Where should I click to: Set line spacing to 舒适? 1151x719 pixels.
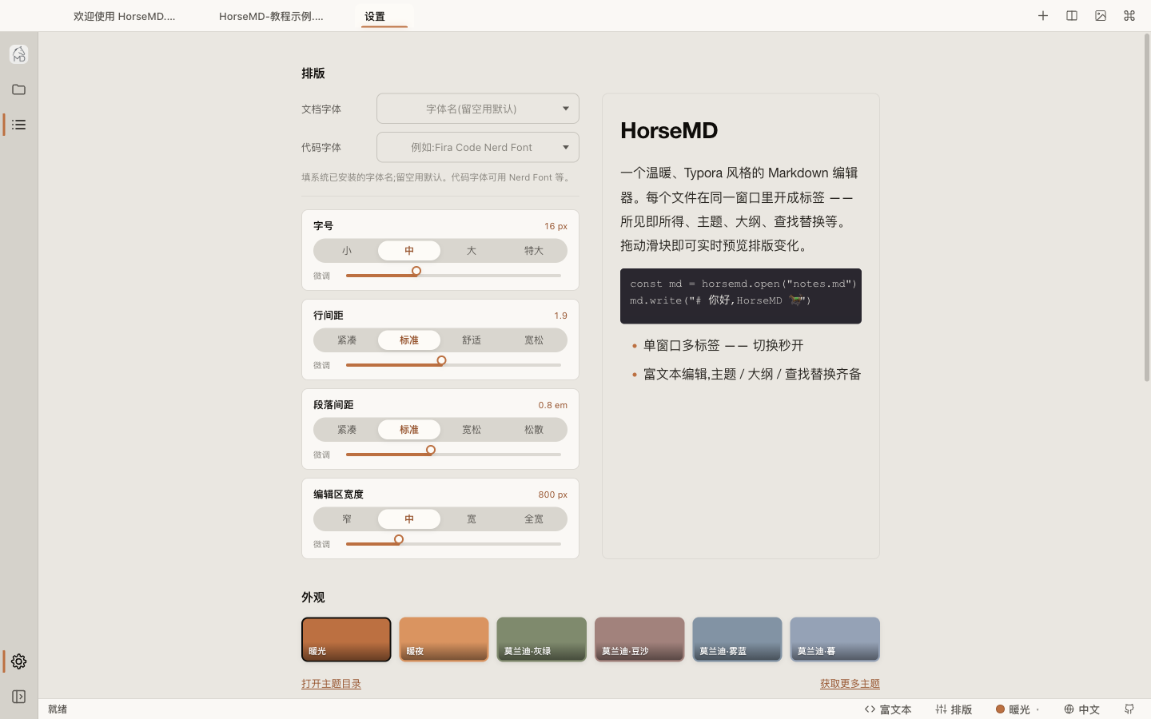[472, 340]
